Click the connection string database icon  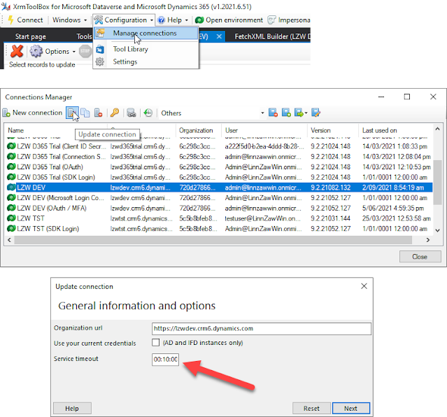click(x=131, y=113)
